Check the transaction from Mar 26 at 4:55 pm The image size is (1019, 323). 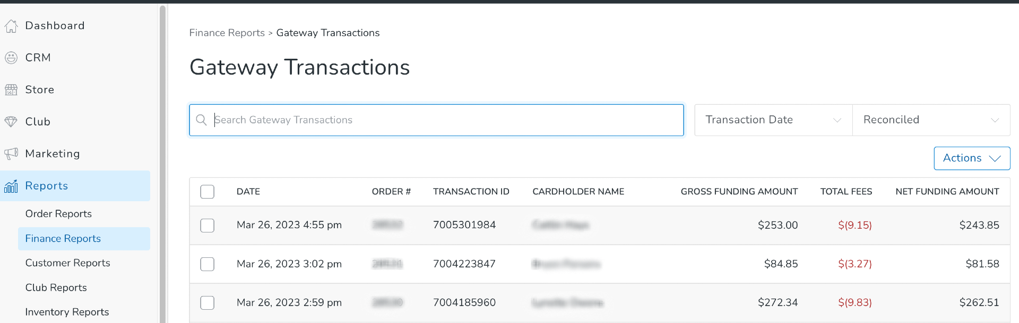point(207,225)
